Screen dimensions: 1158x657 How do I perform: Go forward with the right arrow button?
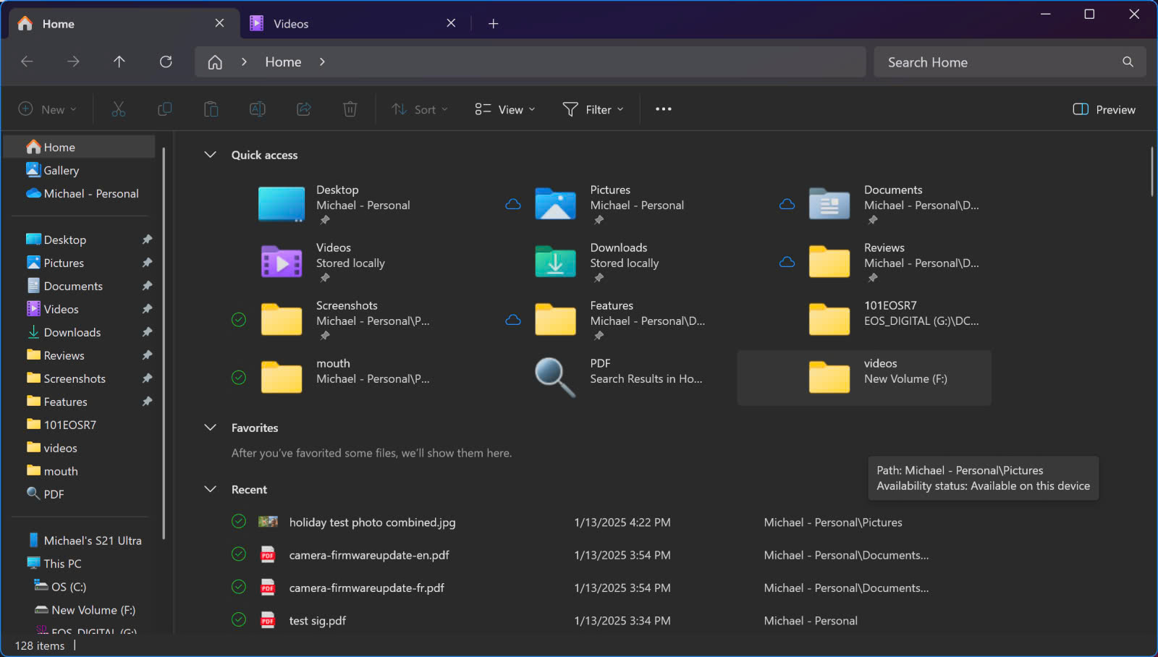coord(73,62)
